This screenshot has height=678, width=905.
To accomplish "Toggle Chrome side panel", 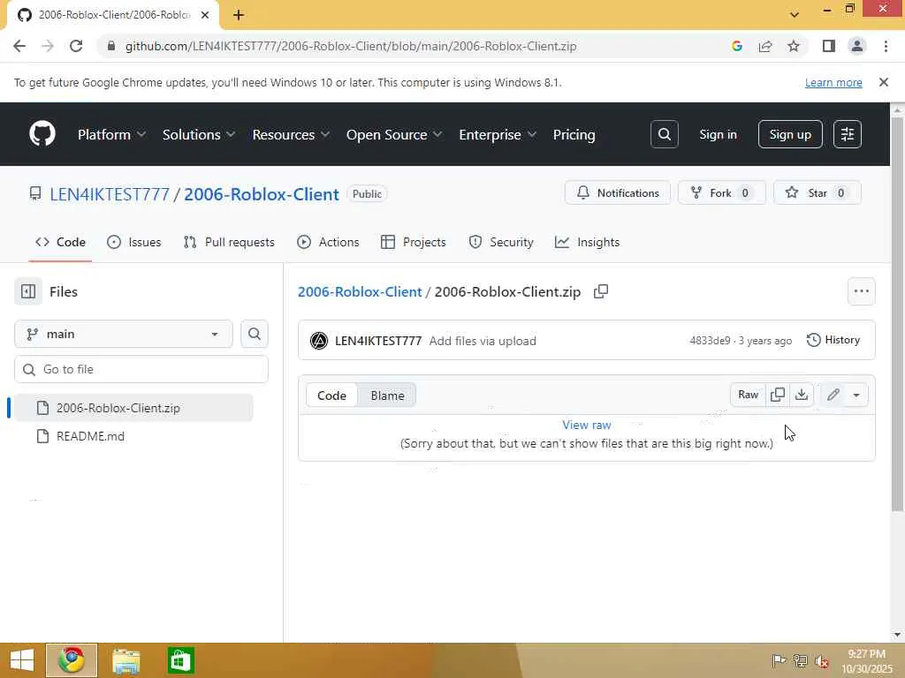I will tap(829, 46).
